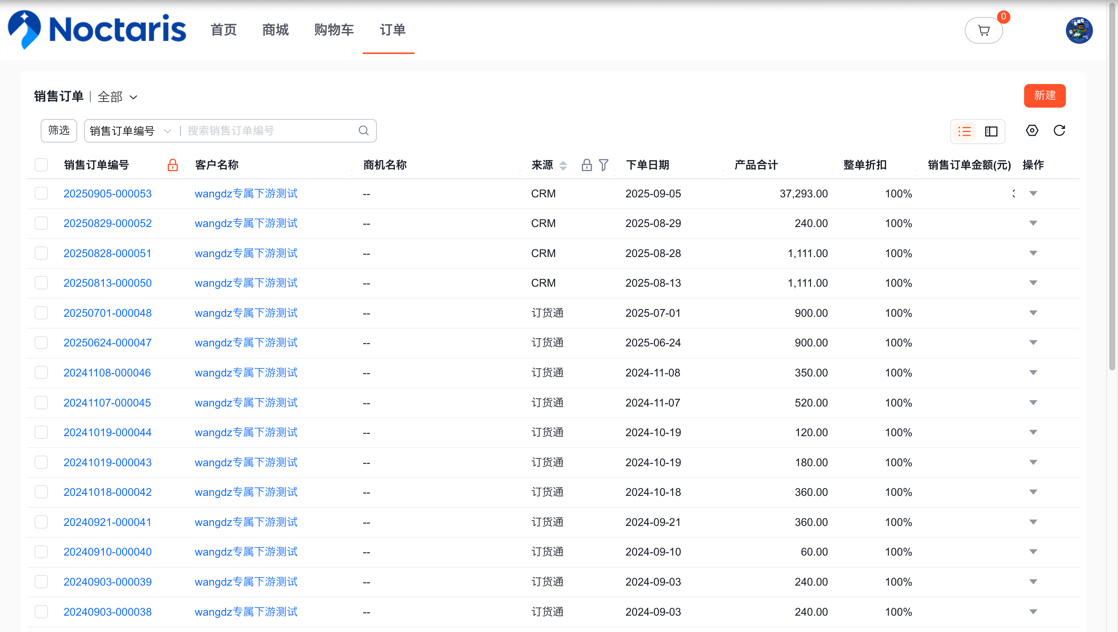Screen dimensions: 1118x632
Task: Open order link 20250701-000048
Action: tap(107, 313)
